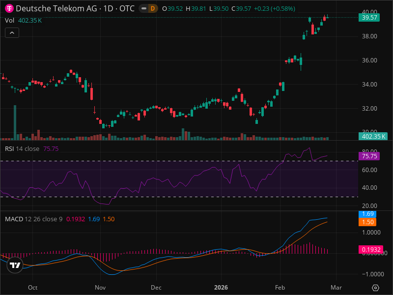Click the 38.00 price scale value

tap(369, 36)
